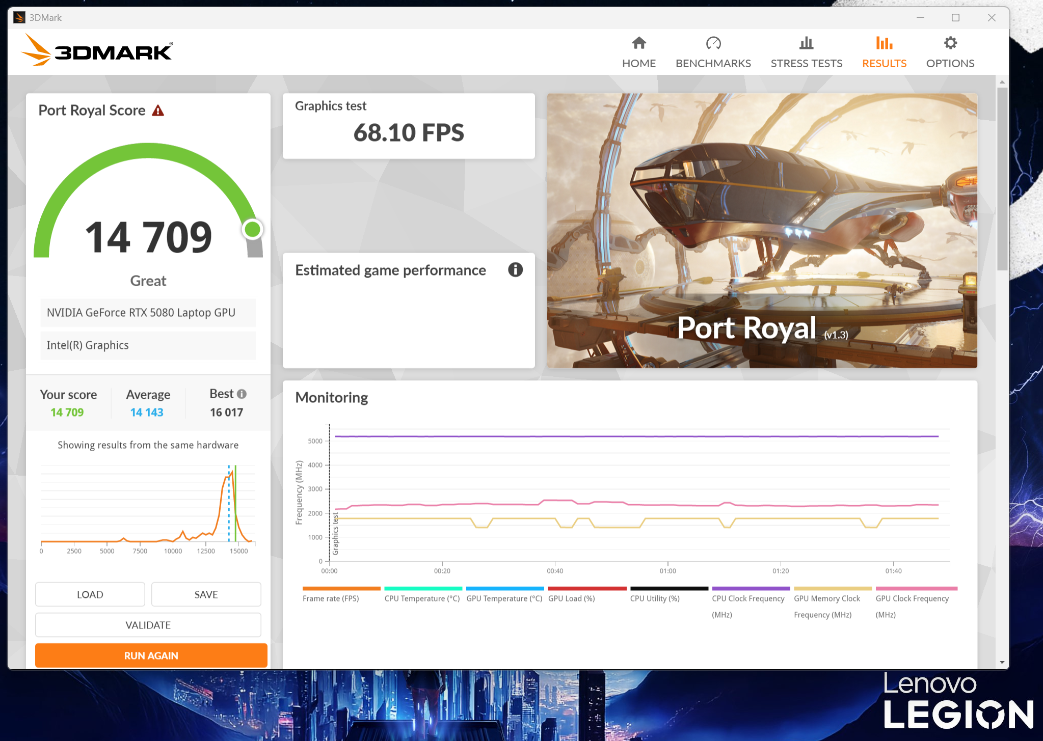Click the Port Royal benchmark image
Screen dimensions: 1043x741
[762, 230]
